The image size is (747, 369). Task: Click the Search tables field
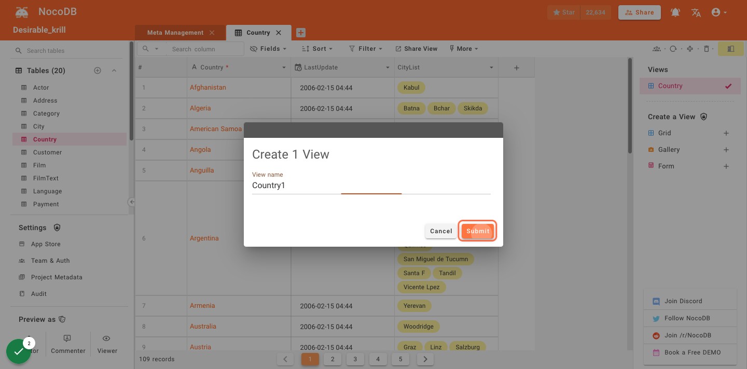click(x=70, y=51)
